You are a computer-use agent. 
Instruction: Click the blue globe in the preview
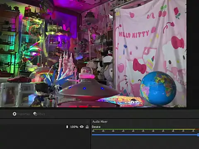point(158,88)
